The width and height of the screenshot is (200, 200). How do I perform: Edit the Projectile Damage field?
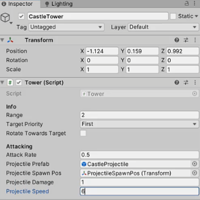pyautogui.click(x=139, y=183)
